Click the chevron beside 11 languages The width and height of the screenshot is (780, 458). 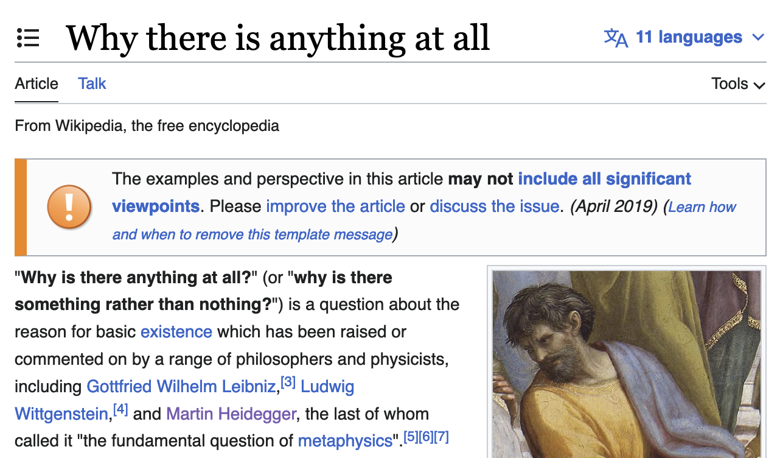[758, 38]
